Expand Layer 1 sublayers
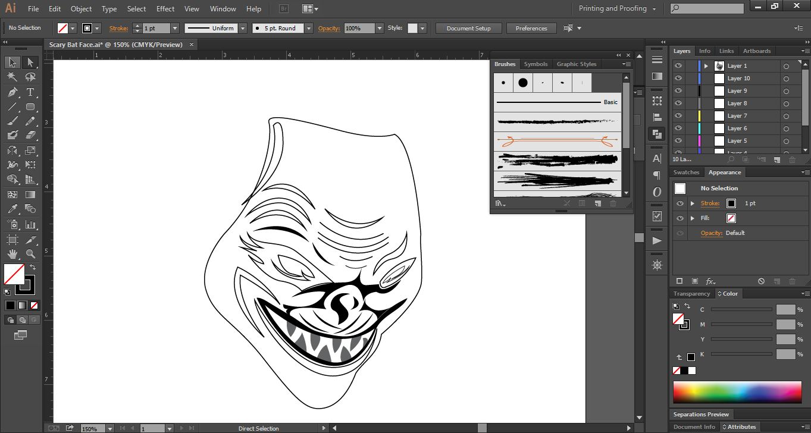Screen dimensions: 811x433 [706, 66]
